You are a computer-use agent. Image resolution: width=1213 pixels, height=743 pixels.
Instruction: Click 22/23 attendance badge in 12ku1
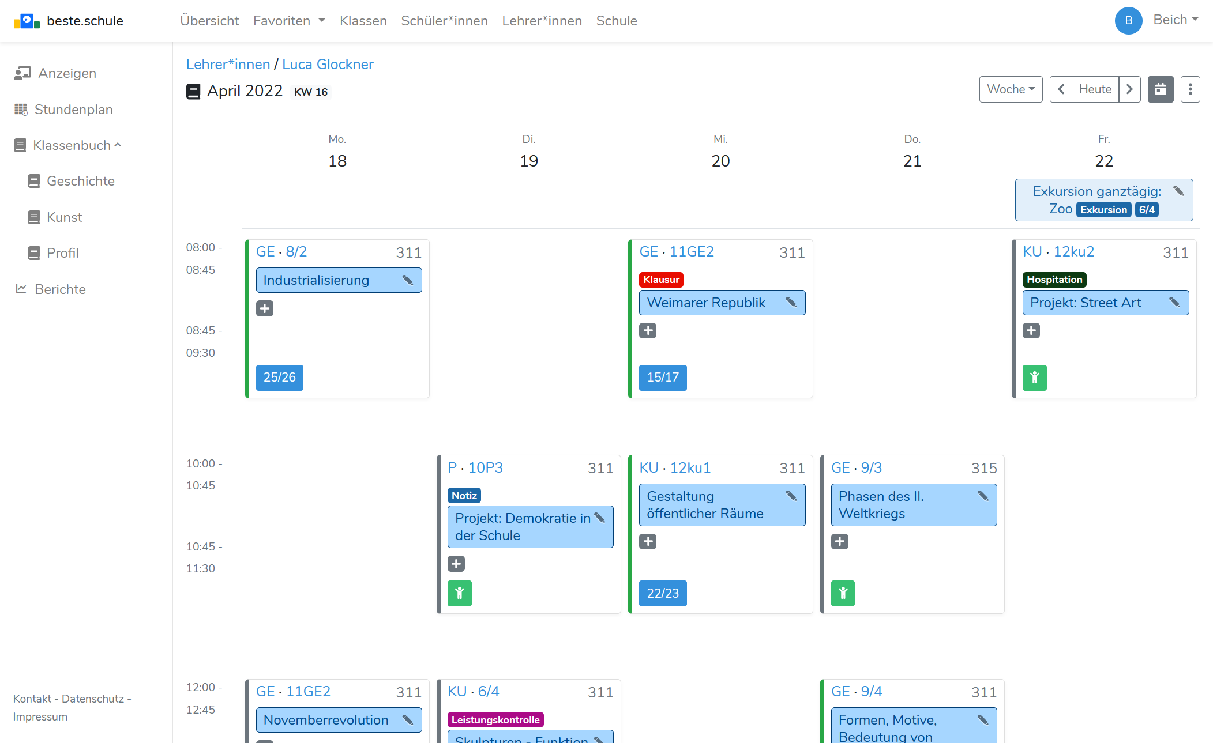pos(662,593)
